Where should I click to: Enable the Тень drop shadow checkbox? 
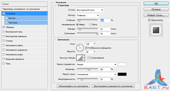click(x=3, y=63)
